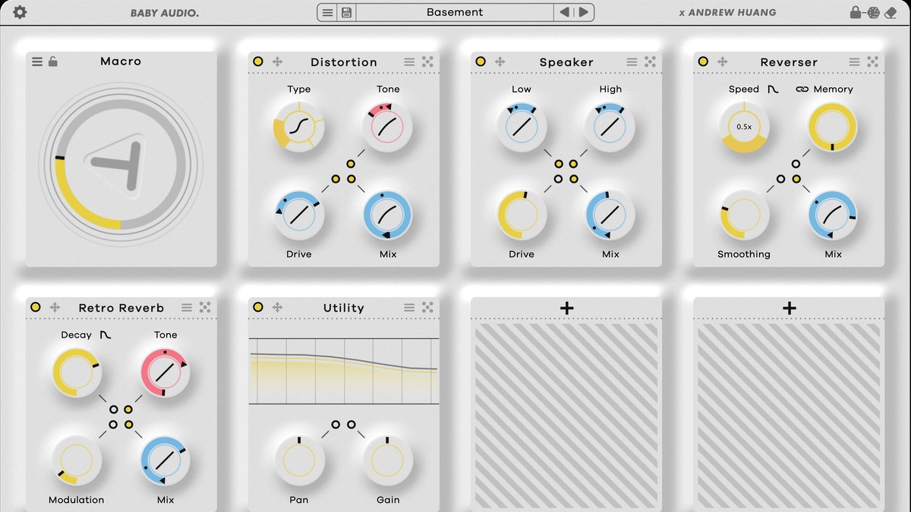The width and height of the screenshot is (911, 512).
Task: Open the Utility module hamburger menu
Action: tap(408, 308)
